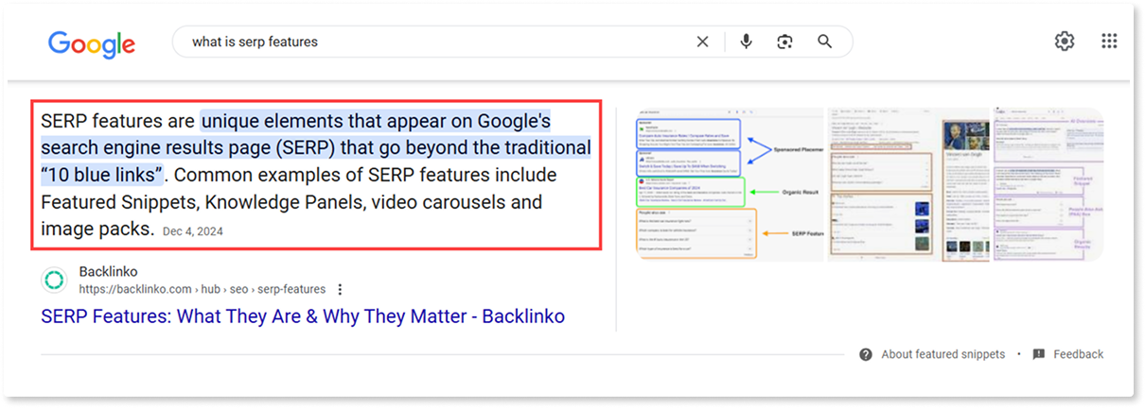Click the Google logo

(92, 43)
